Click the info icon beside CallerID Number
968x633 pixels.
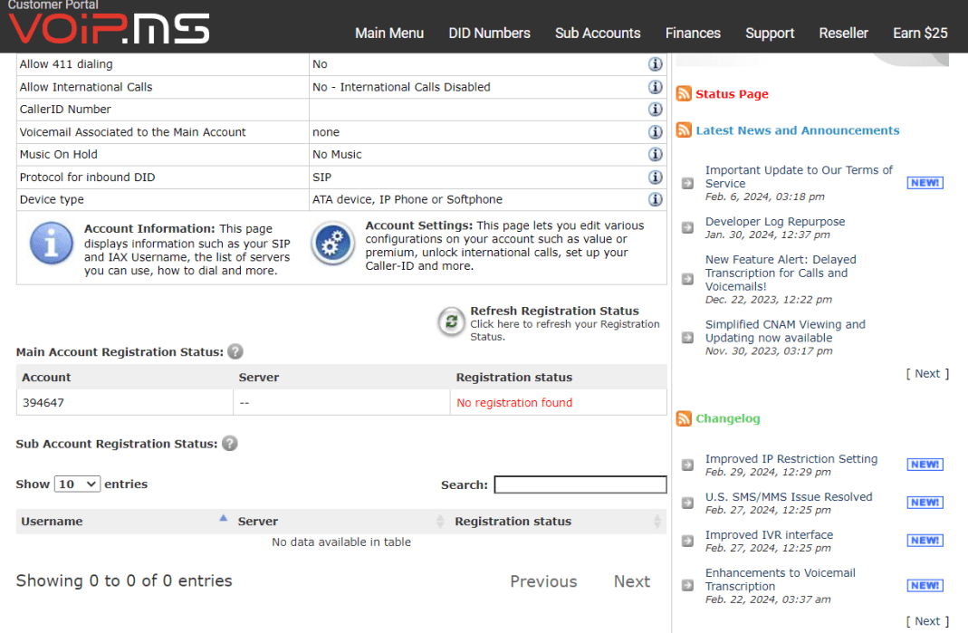[655, 109]
